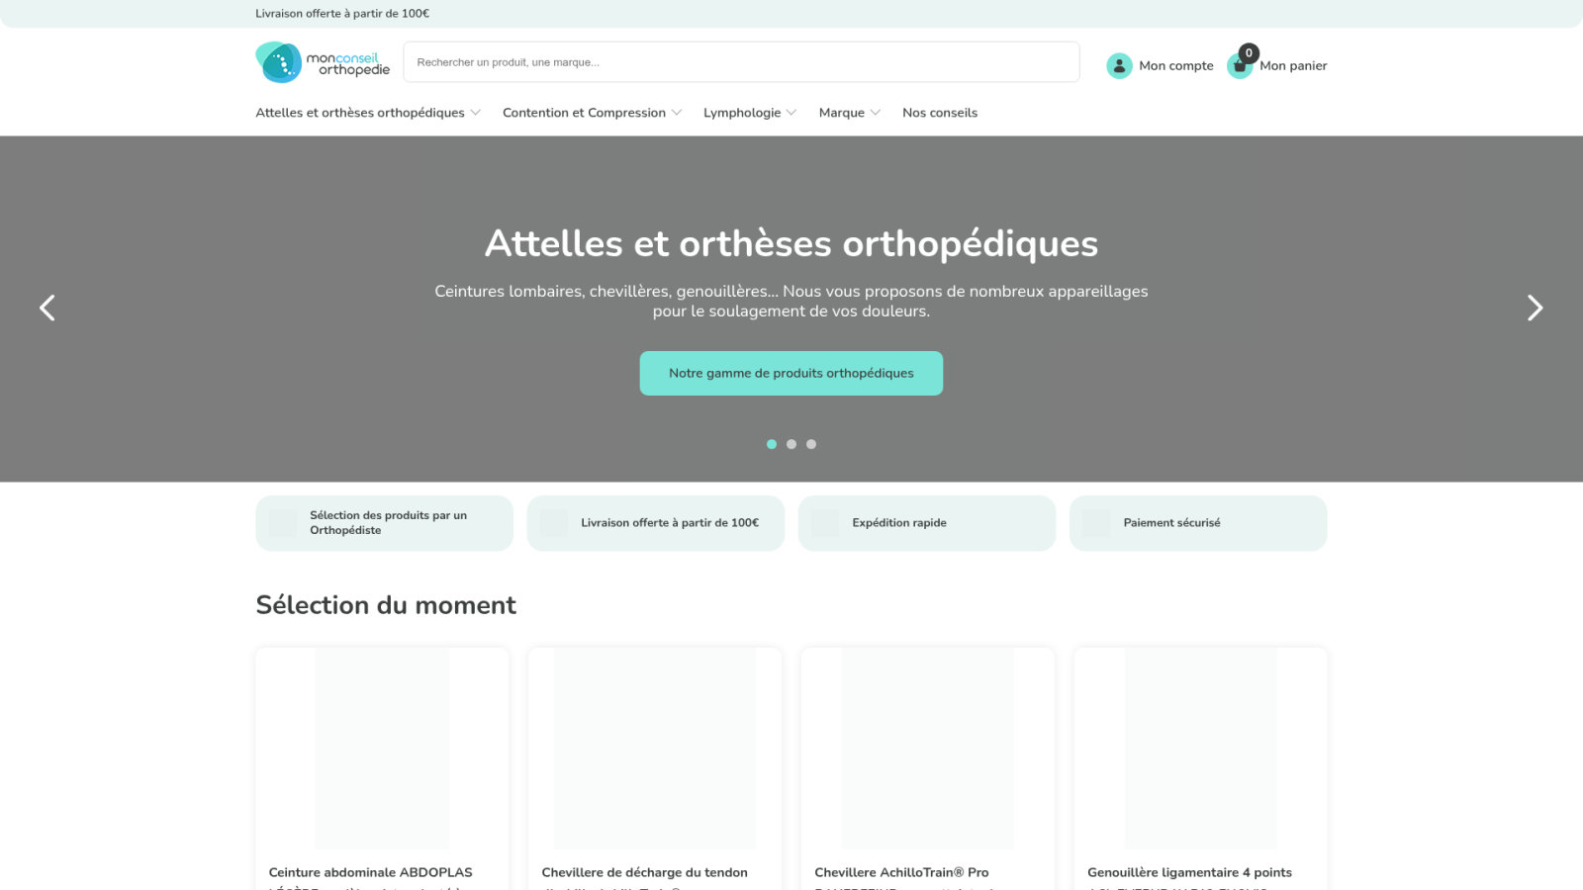Image resolution: width=1583 pixels, height=890 pixels.
Task: Click the Sélection du moment heading
Action: [386, 605]
